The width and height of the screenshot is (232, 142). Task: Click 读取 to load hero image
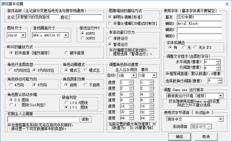pos(86,119)
